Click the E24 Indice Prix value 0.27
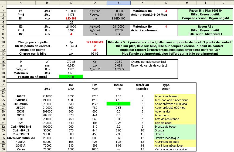Image resolution: width=234 pixels, height=152 pixels. point(118,123)
